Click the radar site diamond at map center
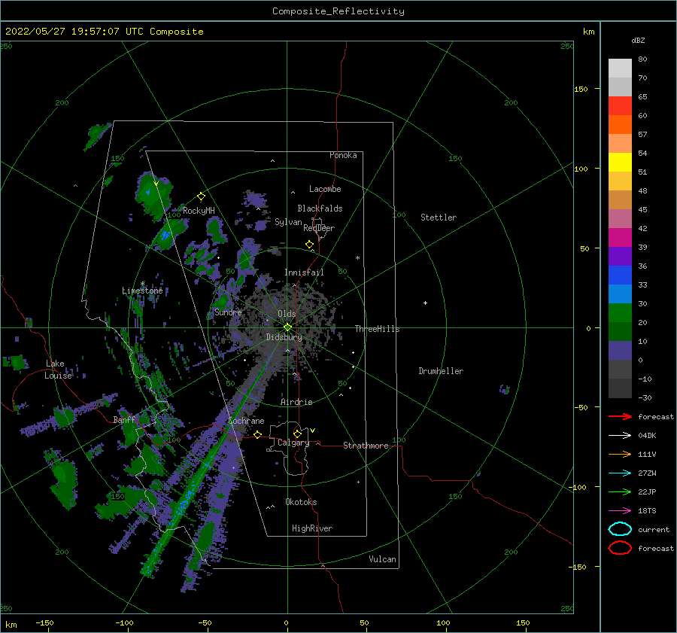677x633 pixels. coord(287,327)
